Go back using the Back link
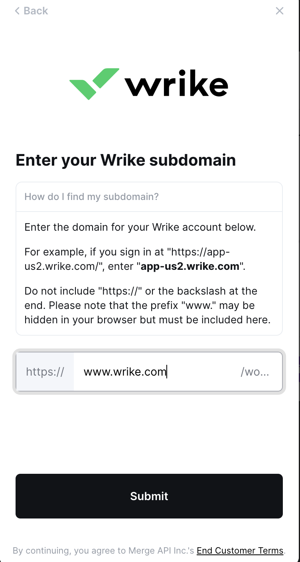 click(31, 11)
